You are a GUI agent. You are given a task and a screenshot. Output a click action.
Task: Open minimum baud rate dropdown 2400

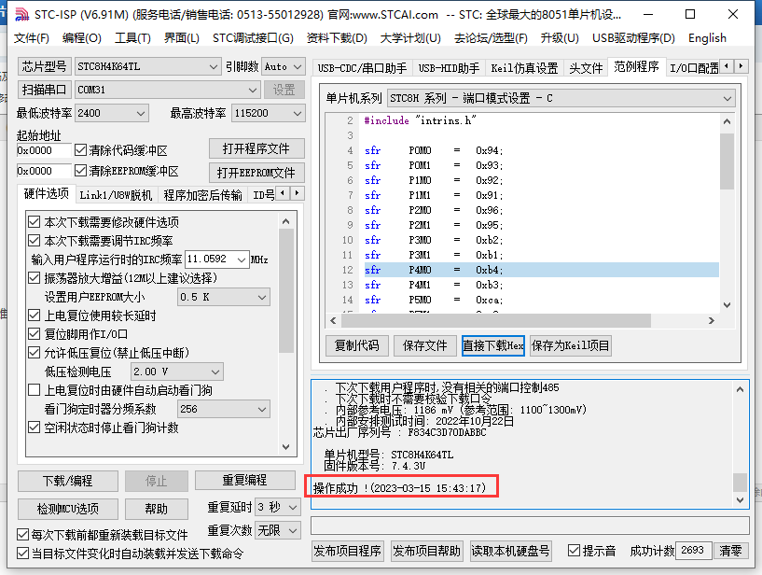coord(111,113)
